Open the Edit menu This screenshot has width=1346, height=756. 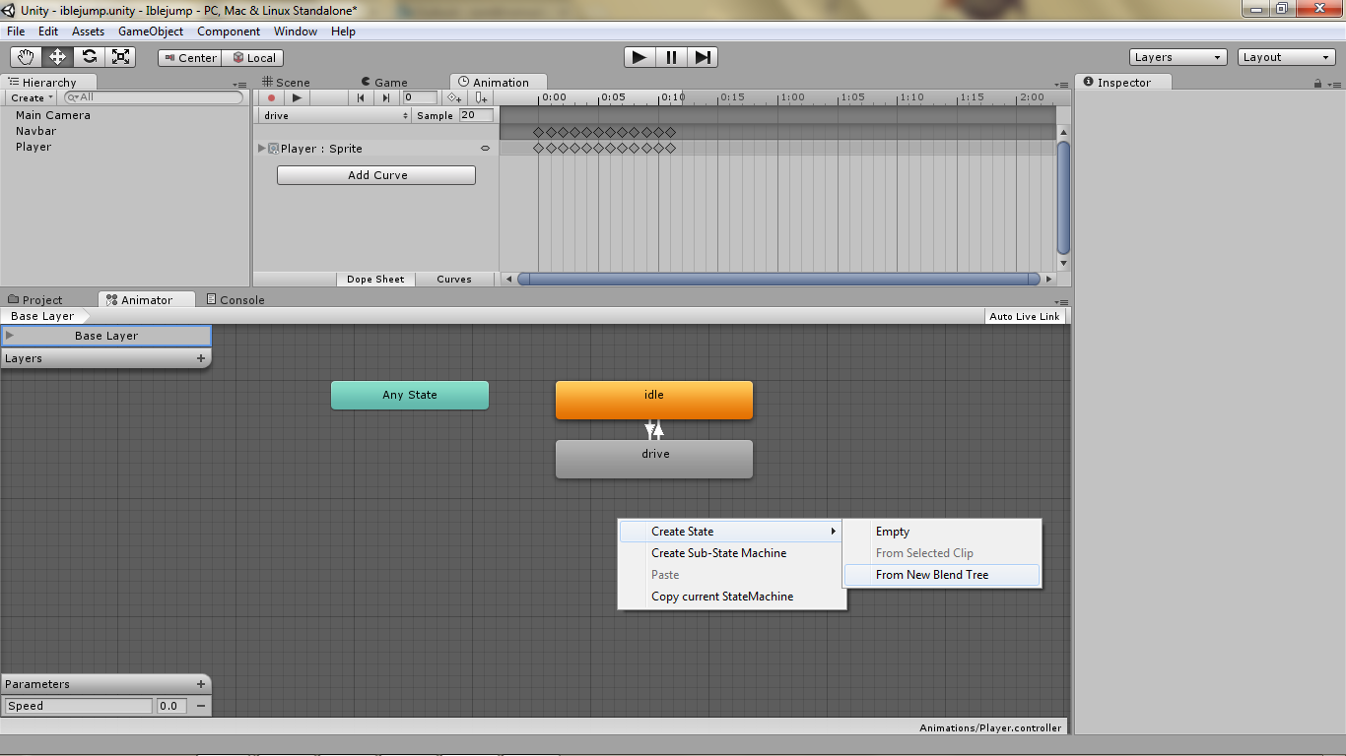48,31
